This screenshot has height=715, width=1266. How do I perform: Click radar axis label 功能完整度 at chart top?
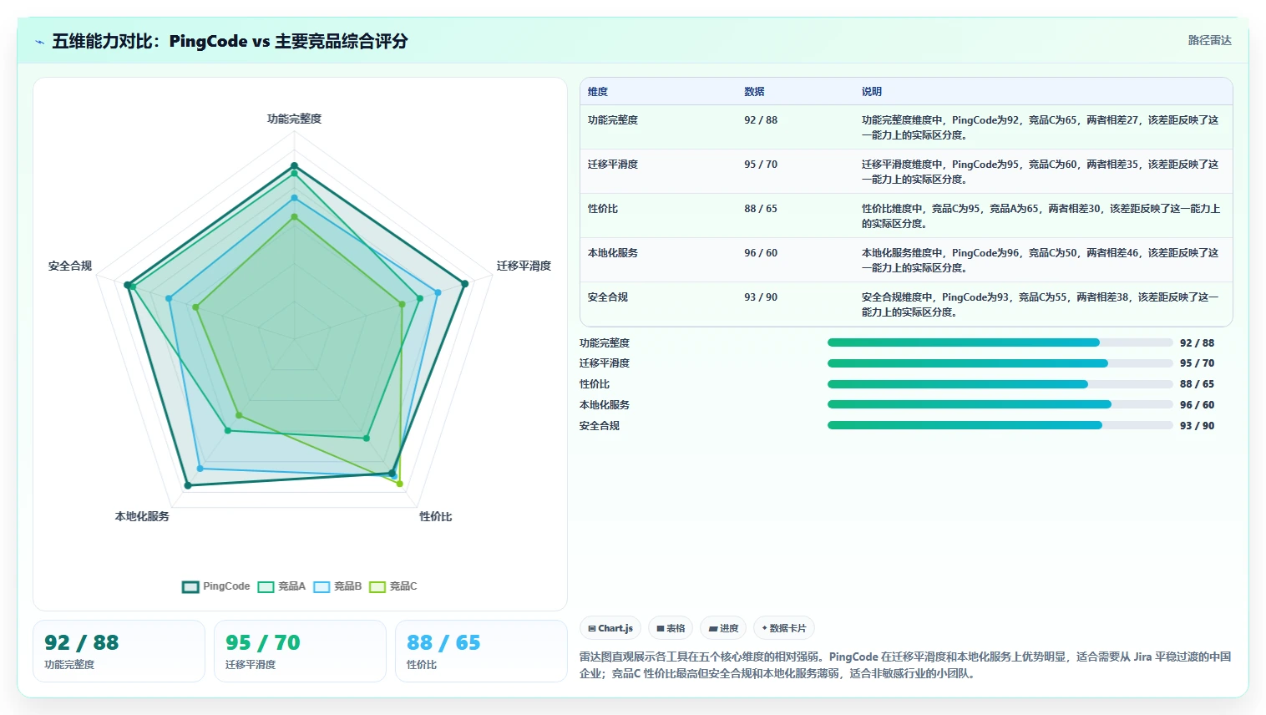(294, 119)
